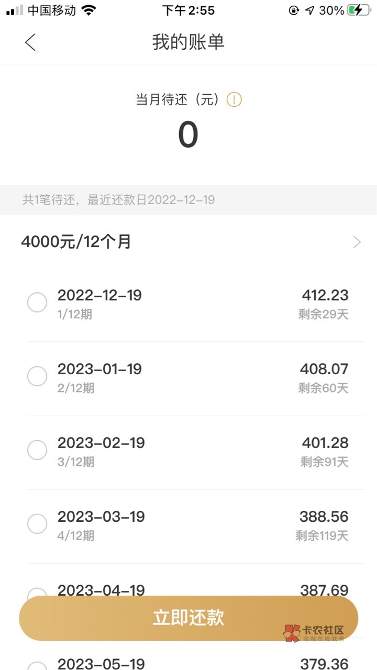Tap the back arrow icon
Screen dimensions: 377x670
30,42
